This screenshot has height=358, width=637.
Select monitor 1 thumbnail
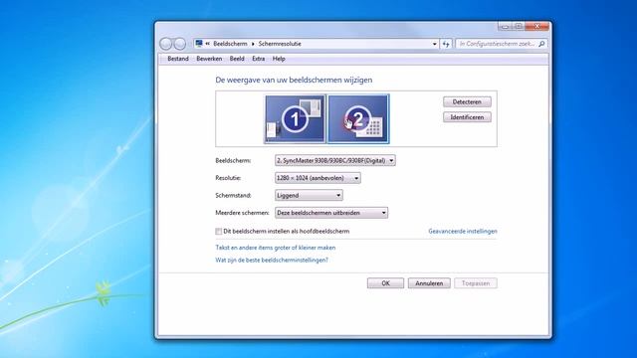(295, 119)
